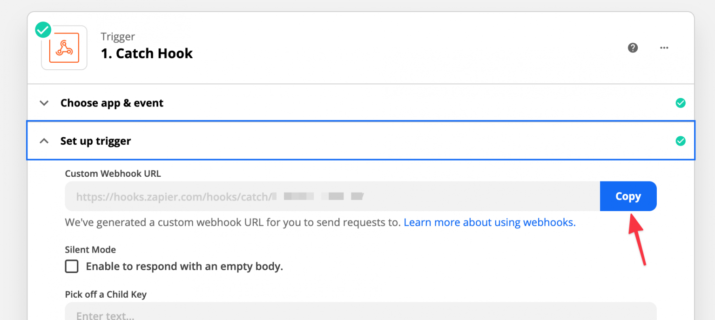Enable the Silent Mode checkbox

coord(72,266)
